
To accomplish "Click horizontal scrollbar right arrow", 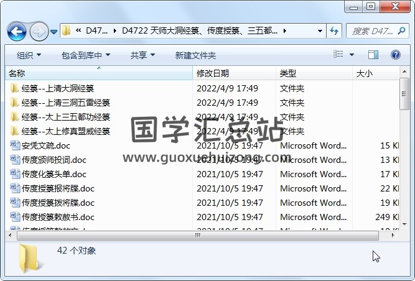I will [393, 235].
